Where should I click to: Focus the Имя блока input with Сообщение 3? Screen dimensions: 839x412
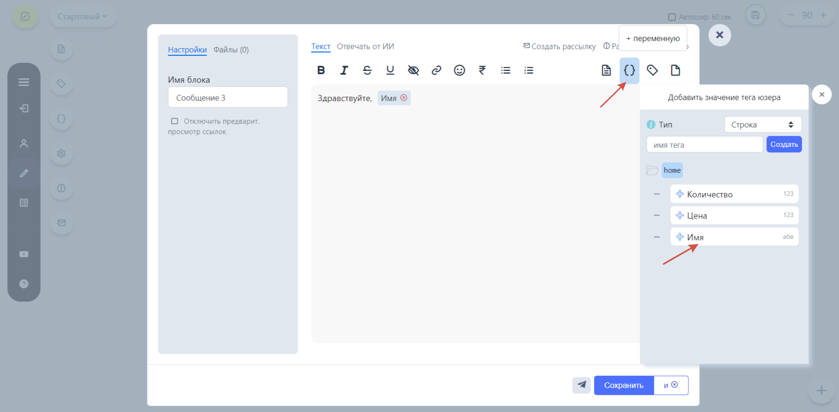click(x=228, y=97)
